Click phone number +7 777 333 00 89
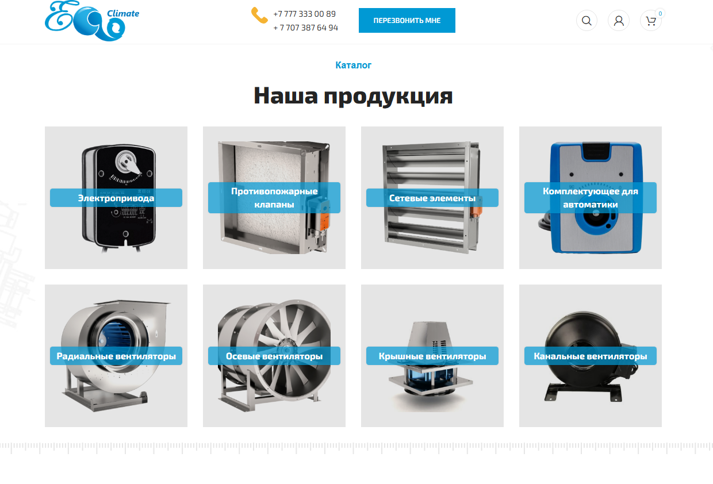Image resolution: width=713 pixels, height=484 pixels. (x=305, y=14)
